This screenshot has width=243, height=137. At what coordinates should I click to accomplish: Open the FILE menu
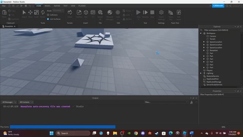pos(4,6)
